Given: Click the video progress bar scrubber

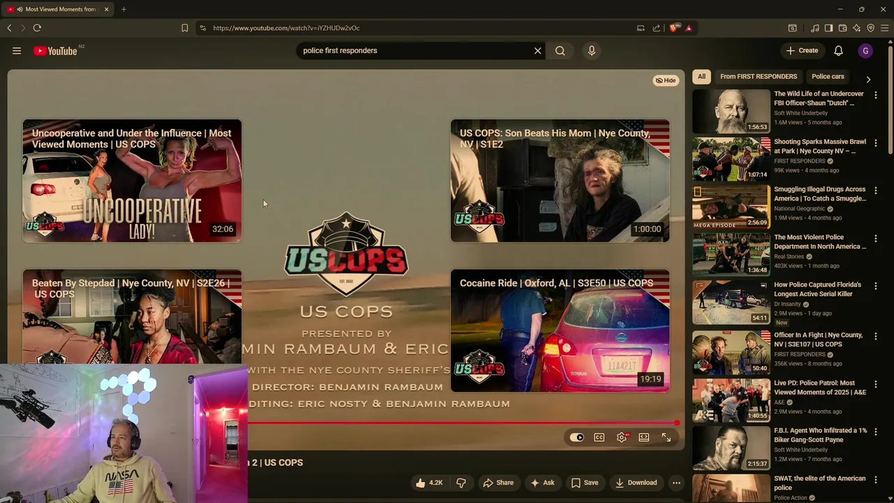Looking at the screenshot, I should [677, 423].
